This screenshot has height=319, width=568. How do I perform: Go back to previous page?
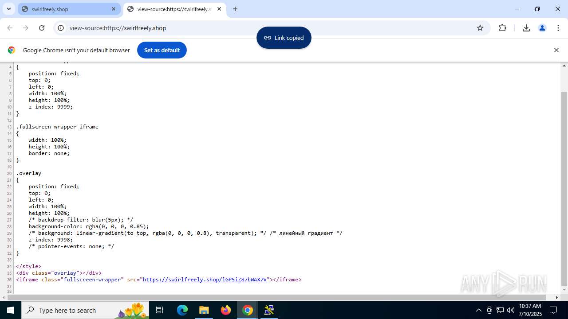[x=10, y=28]
